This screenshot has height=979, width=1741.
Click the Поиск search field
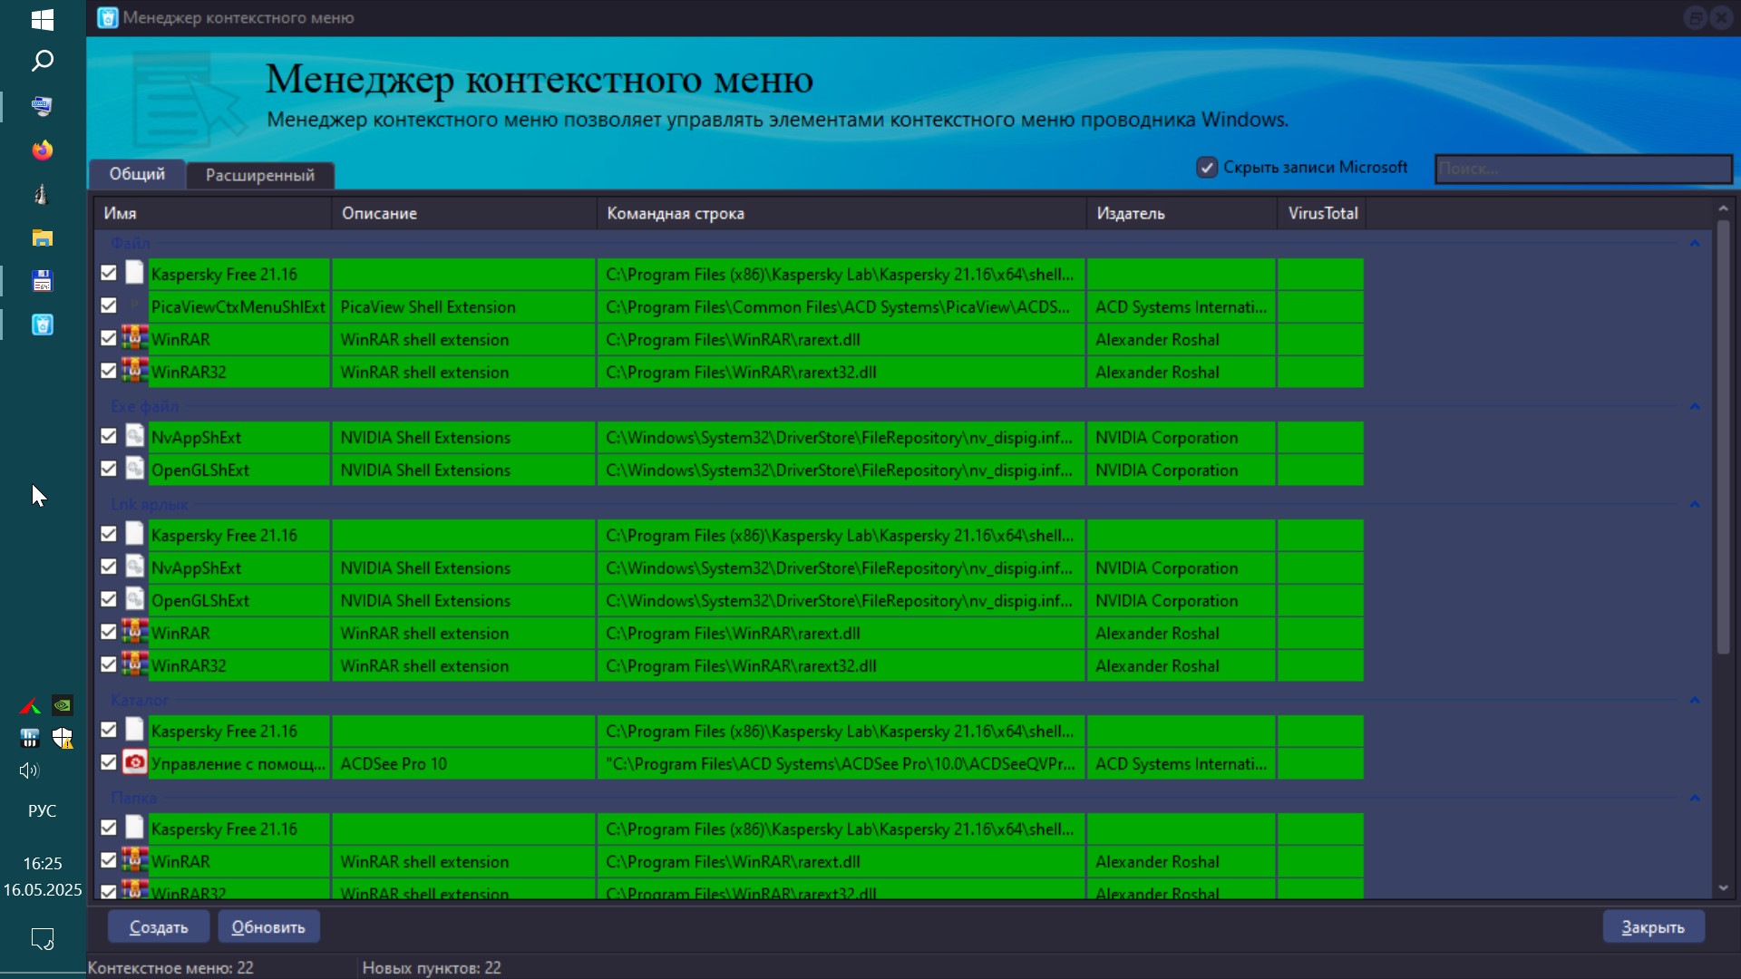pyautogui.click(x=1582, y=169)
